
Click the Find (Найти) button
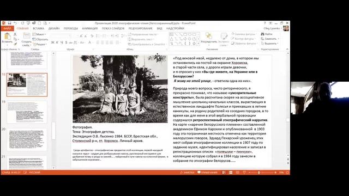[267, 34]
